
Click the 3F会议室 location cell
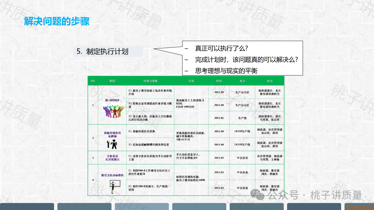(x=242, y=158)
